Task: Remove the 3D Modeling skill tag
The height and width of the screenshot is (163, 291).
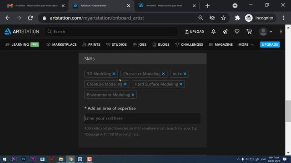Action: click(x=114, y=74)
